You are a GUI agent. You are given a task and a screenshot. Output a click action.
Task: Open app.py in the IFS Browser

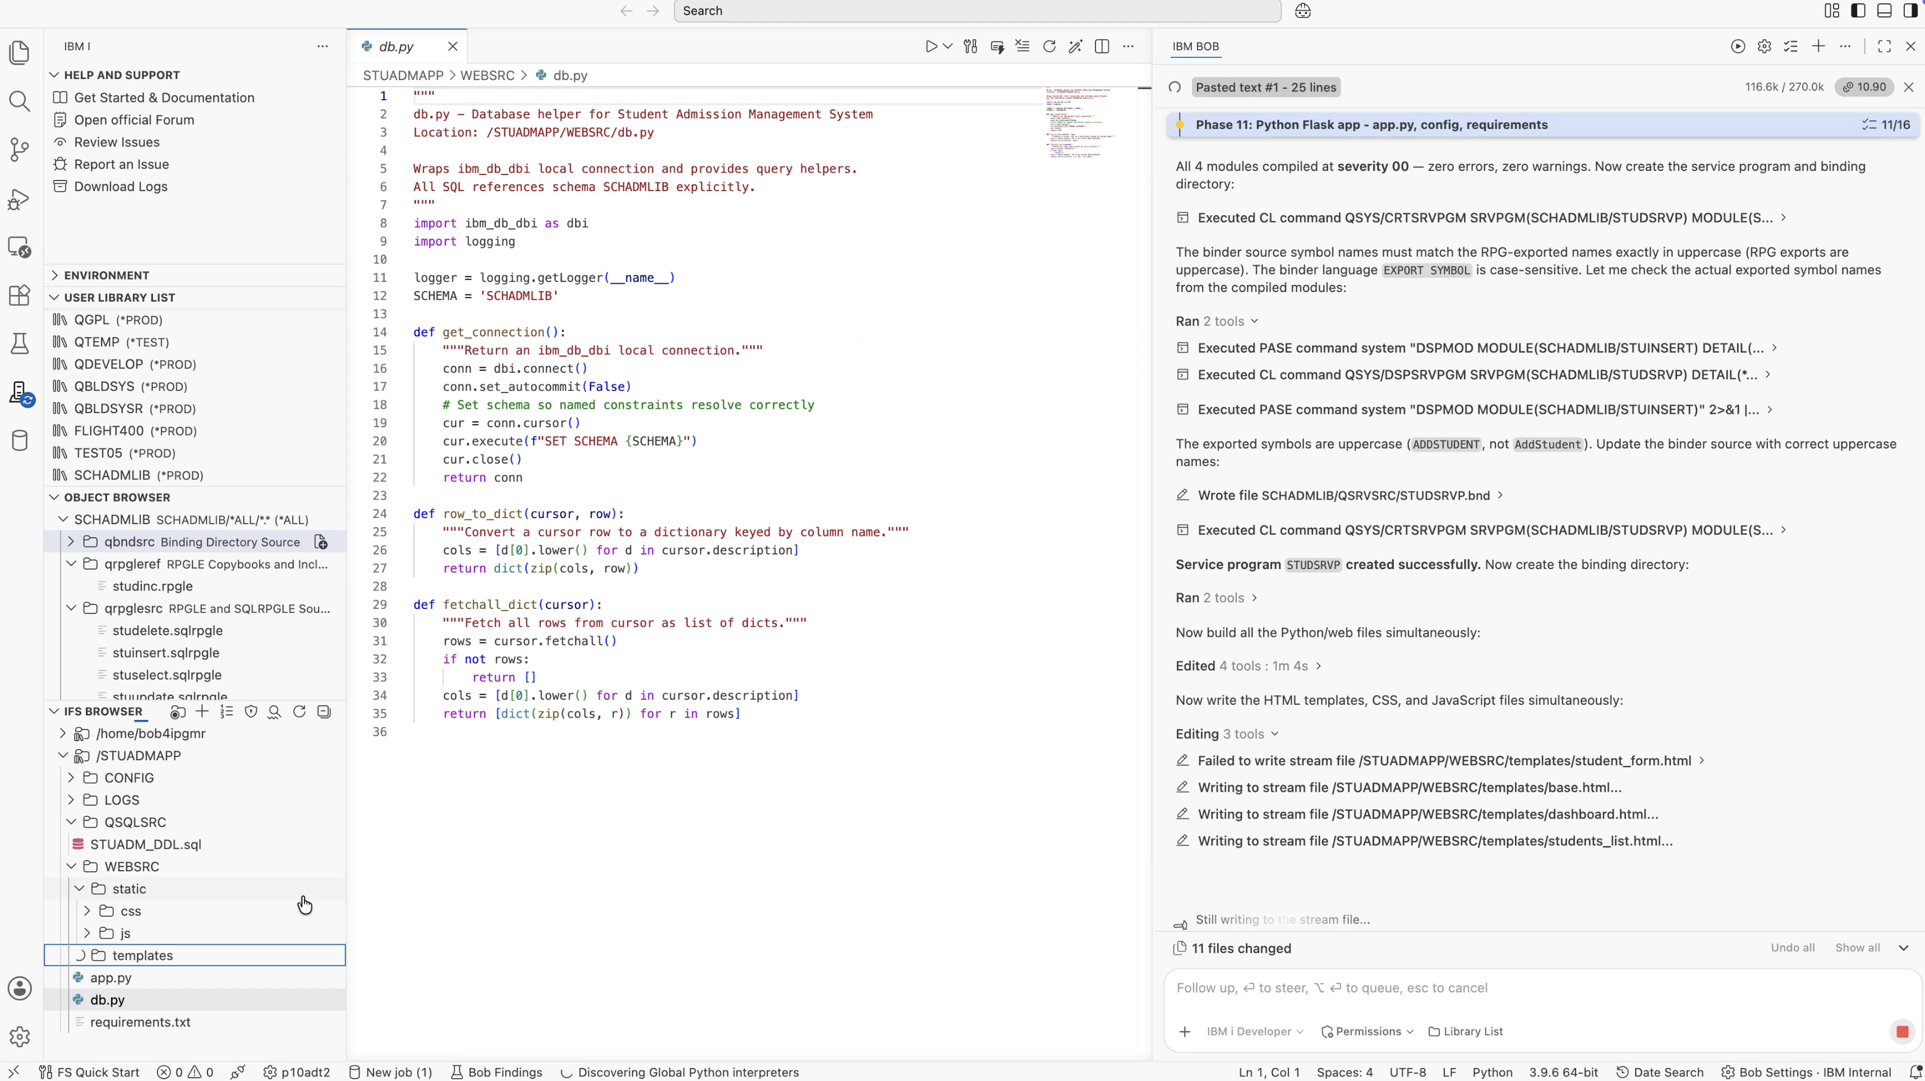pos(110,978)
